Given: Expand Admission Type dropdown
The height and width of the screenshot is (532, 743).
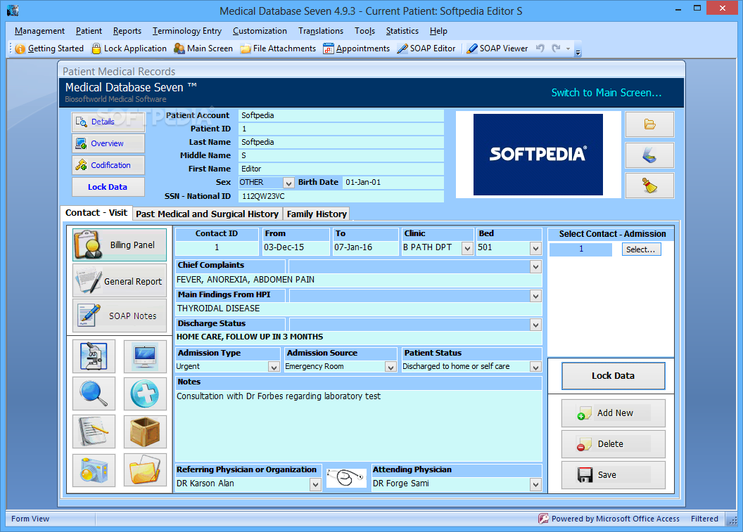Looking at the screenshot, I should pos(274,367).
